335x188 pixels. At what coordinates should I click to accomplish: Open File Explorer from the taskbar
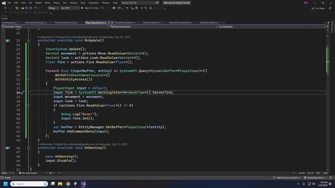coord(60,184)
